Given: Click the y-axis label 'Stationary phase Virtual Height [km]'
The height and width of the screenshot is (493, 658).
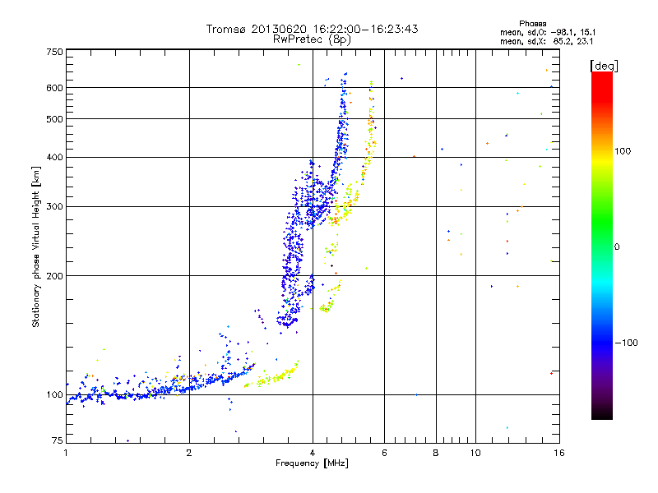Looking at the screenshot, I should coord(35,246).
